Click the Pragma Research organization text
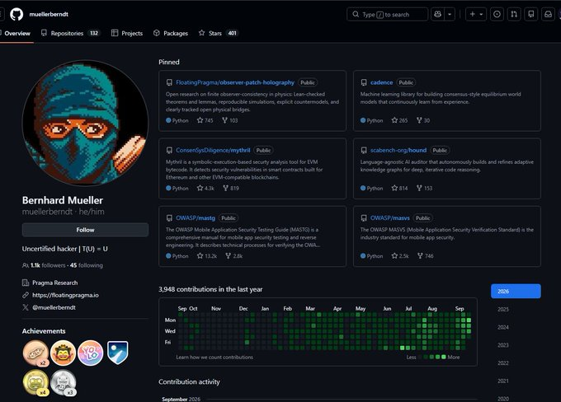561x402 pixels. [x=54, y=283]
